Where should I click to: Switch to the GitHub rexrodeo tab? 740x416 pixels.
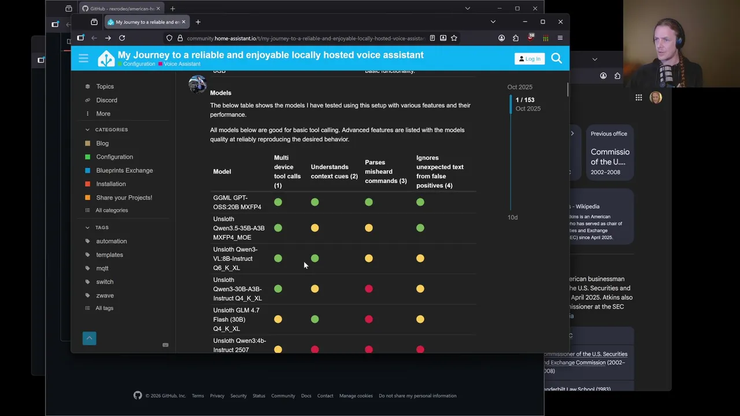pyautogui.click(x=121, y=9)
